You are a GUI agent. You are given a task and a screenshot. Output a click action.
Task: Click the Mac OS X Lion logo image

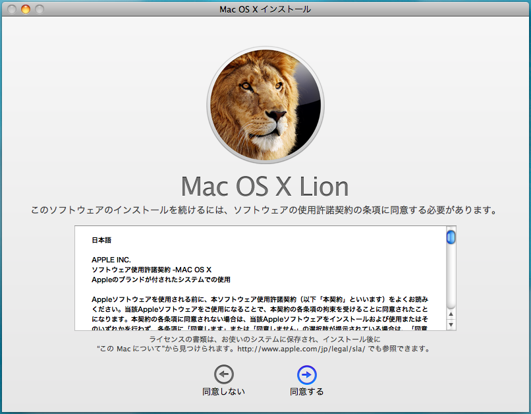265,105
